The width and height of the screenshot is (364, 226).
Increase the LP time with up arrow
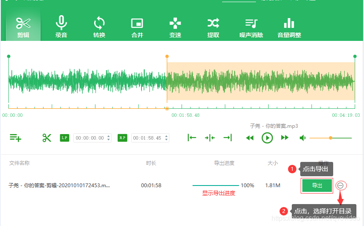click(x=109, y=136)
